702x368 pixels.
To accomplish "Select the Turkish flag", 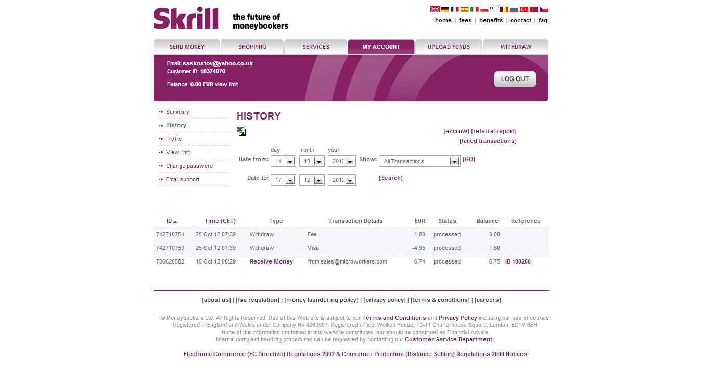I will 524,9.
